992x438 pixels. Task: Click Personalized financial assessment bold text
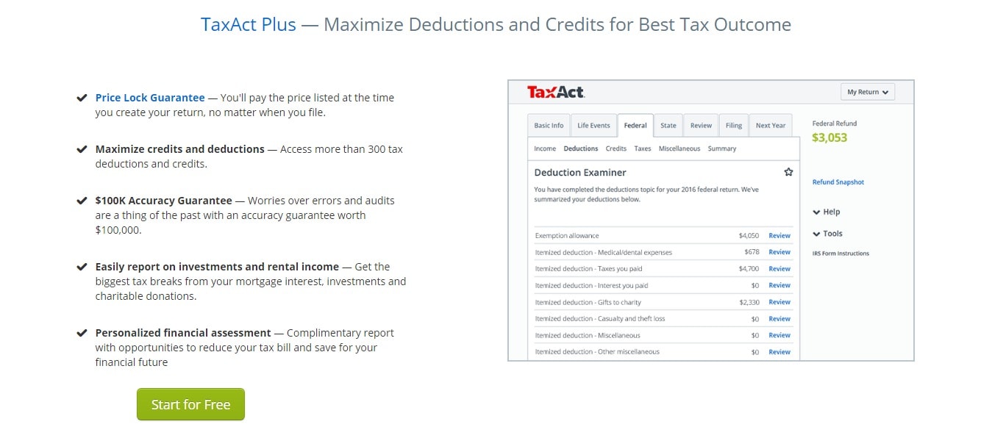(184, 333)
